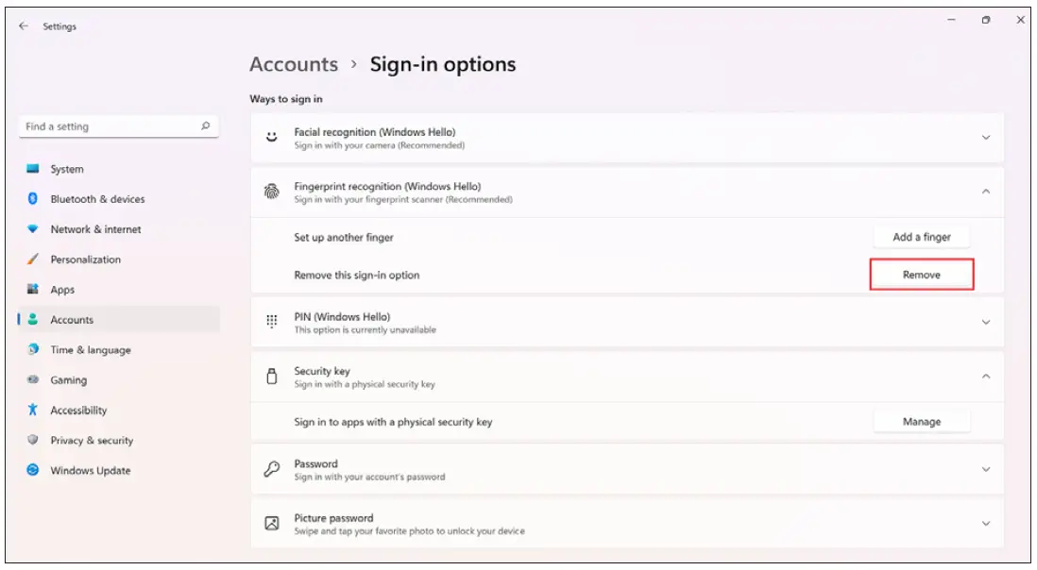Click the Network & internet wifi icon
Image resolution: width=1037 pixels, height=570 pixels.
pyautogui.click(x=33, y=229)
